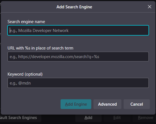
Task: Click the 'Keyword (optional)' label
Action: tap(25, 74)
